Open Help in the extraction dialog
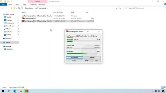The height and width of the screenshot is (93, 166). coord(96,61)
